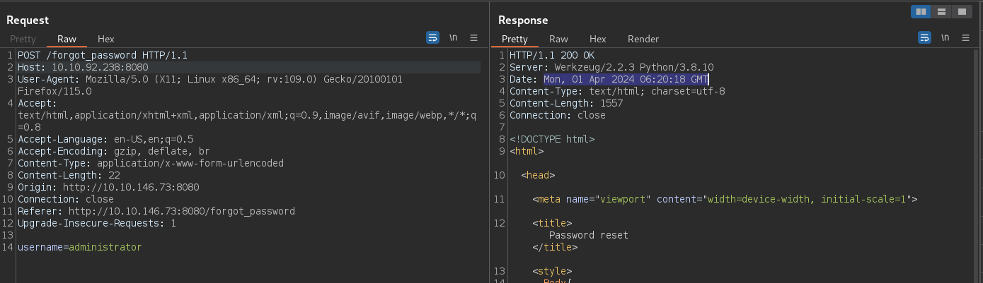This screenshot has width=983, height=283.
Task: Click the highlighted Date value in response
Action: click(626, 79)
